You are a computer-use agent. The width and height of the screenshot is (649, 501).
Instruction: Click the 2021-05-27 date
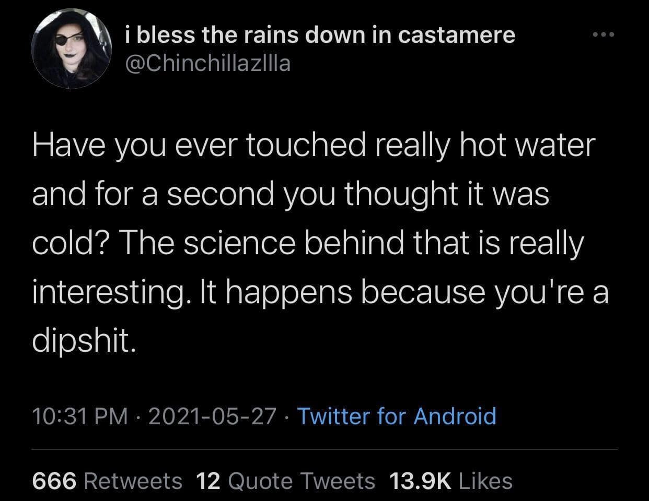tap(212, 416)
